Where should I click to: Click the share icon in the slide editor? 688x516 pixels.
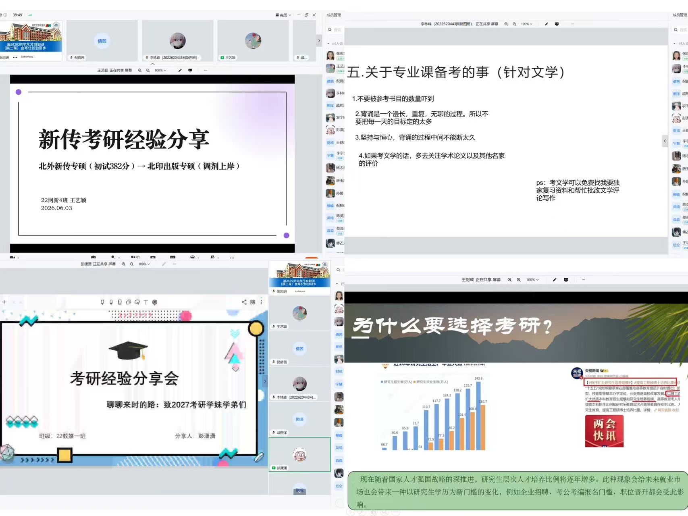tap(244, 302)
